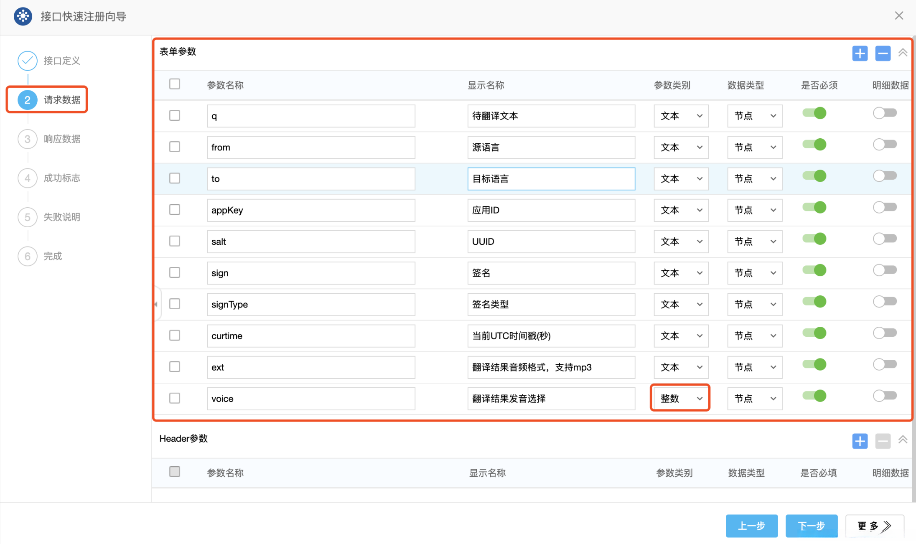
Task: Check the checkbox for the appKey row
Action: pos(175,210)
